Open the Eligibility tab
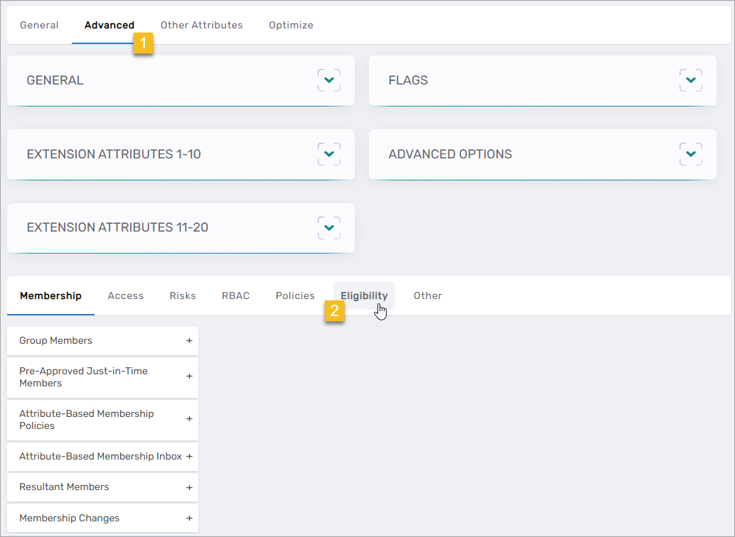Viewport: 735px width, 537px height. [364, 295]
